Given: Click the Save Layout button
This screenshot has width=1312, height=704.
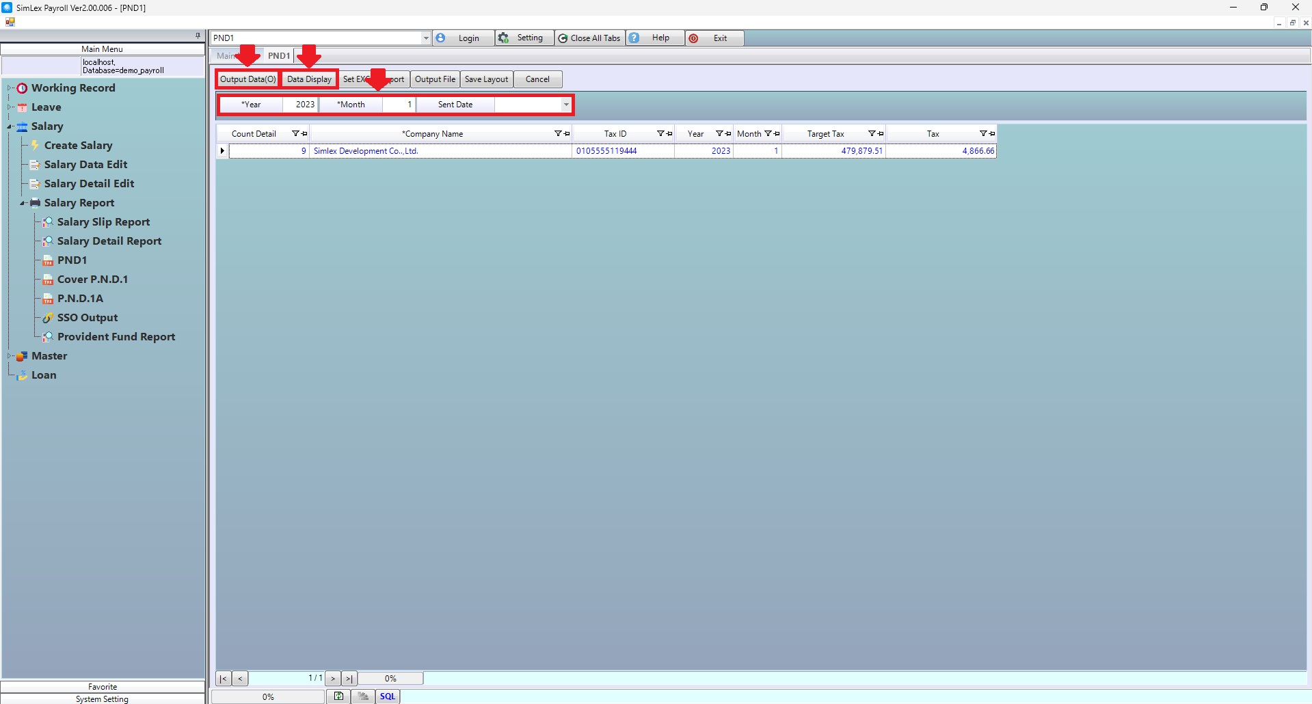Looking at the screenshot, I should click(486, 79).
